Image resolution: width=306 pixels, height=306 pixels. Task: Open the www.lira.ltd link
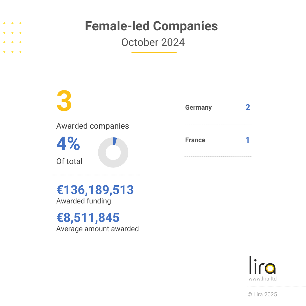(262, 279)
